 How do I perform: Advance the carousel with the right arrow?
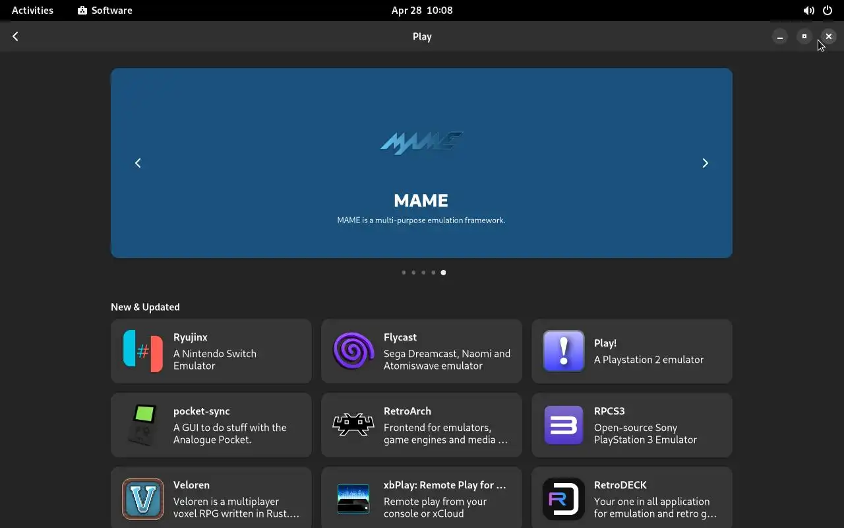[x=705, y=163]
